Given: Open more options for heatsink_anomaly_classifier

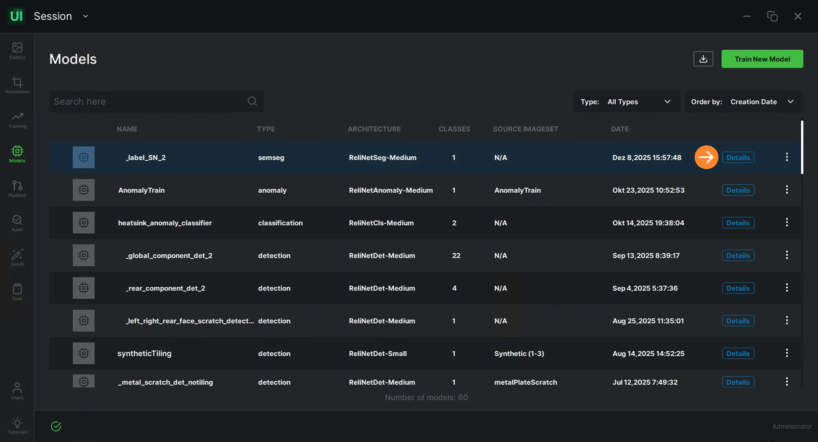Looking at the screenshot, I should click(787, 222).
